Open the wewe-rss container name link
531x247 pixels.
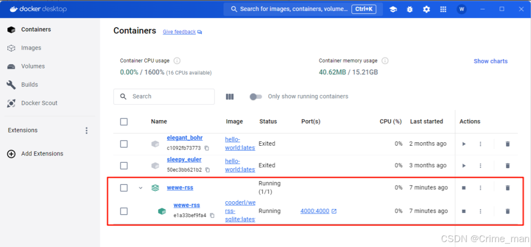coord(187,205)
